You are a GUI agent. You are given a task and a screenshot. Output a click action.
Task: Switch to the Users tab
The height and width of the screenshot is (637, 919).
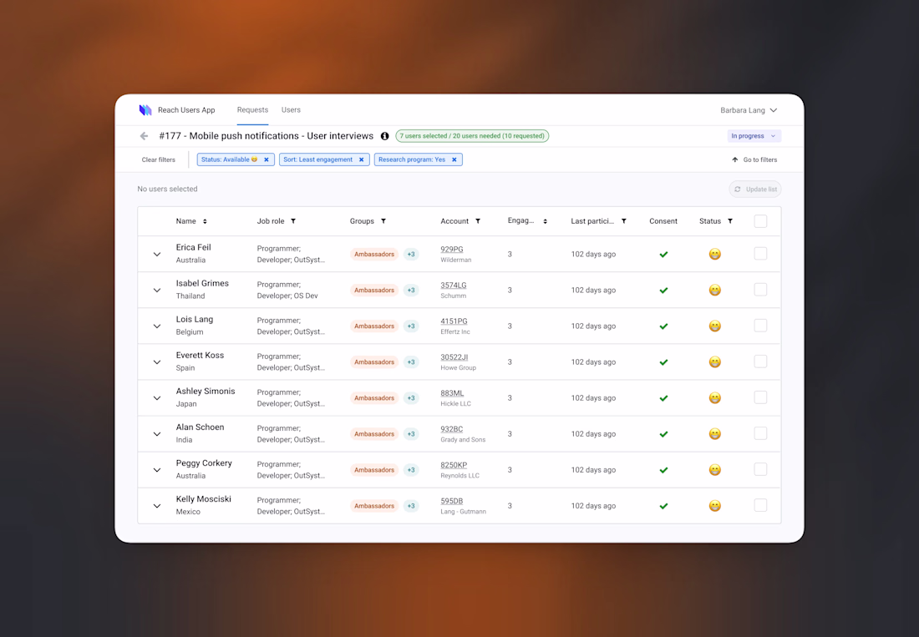point(291,110)
